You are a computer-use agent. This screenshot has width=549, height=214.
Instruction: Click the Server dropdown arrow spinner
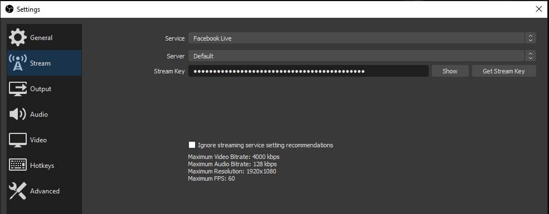530,56
